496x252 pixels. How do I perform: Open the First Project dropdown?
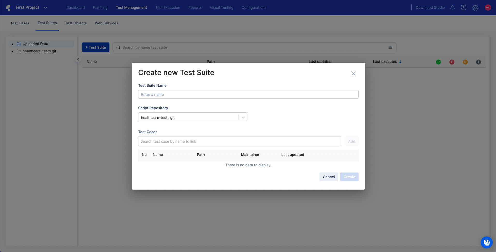pyautogui.click(x=31, y=8)
